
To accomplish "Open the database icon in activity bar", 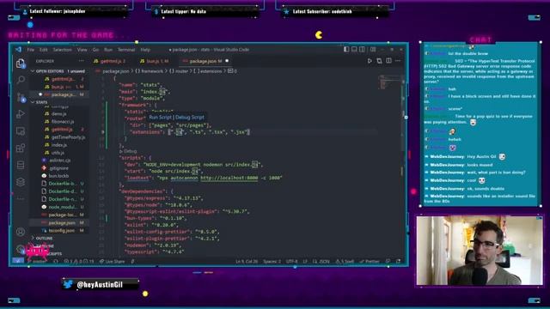I will [x=21, y=165].
